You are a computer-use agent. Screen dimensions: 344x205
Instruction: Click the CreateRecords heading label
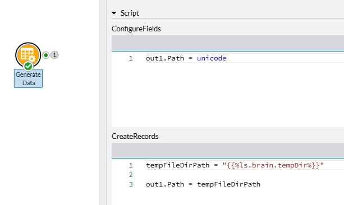[135, 136]
